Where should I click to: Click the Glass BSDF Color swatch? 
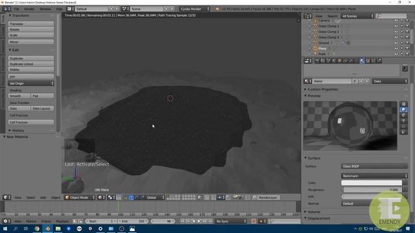(372, 183)
